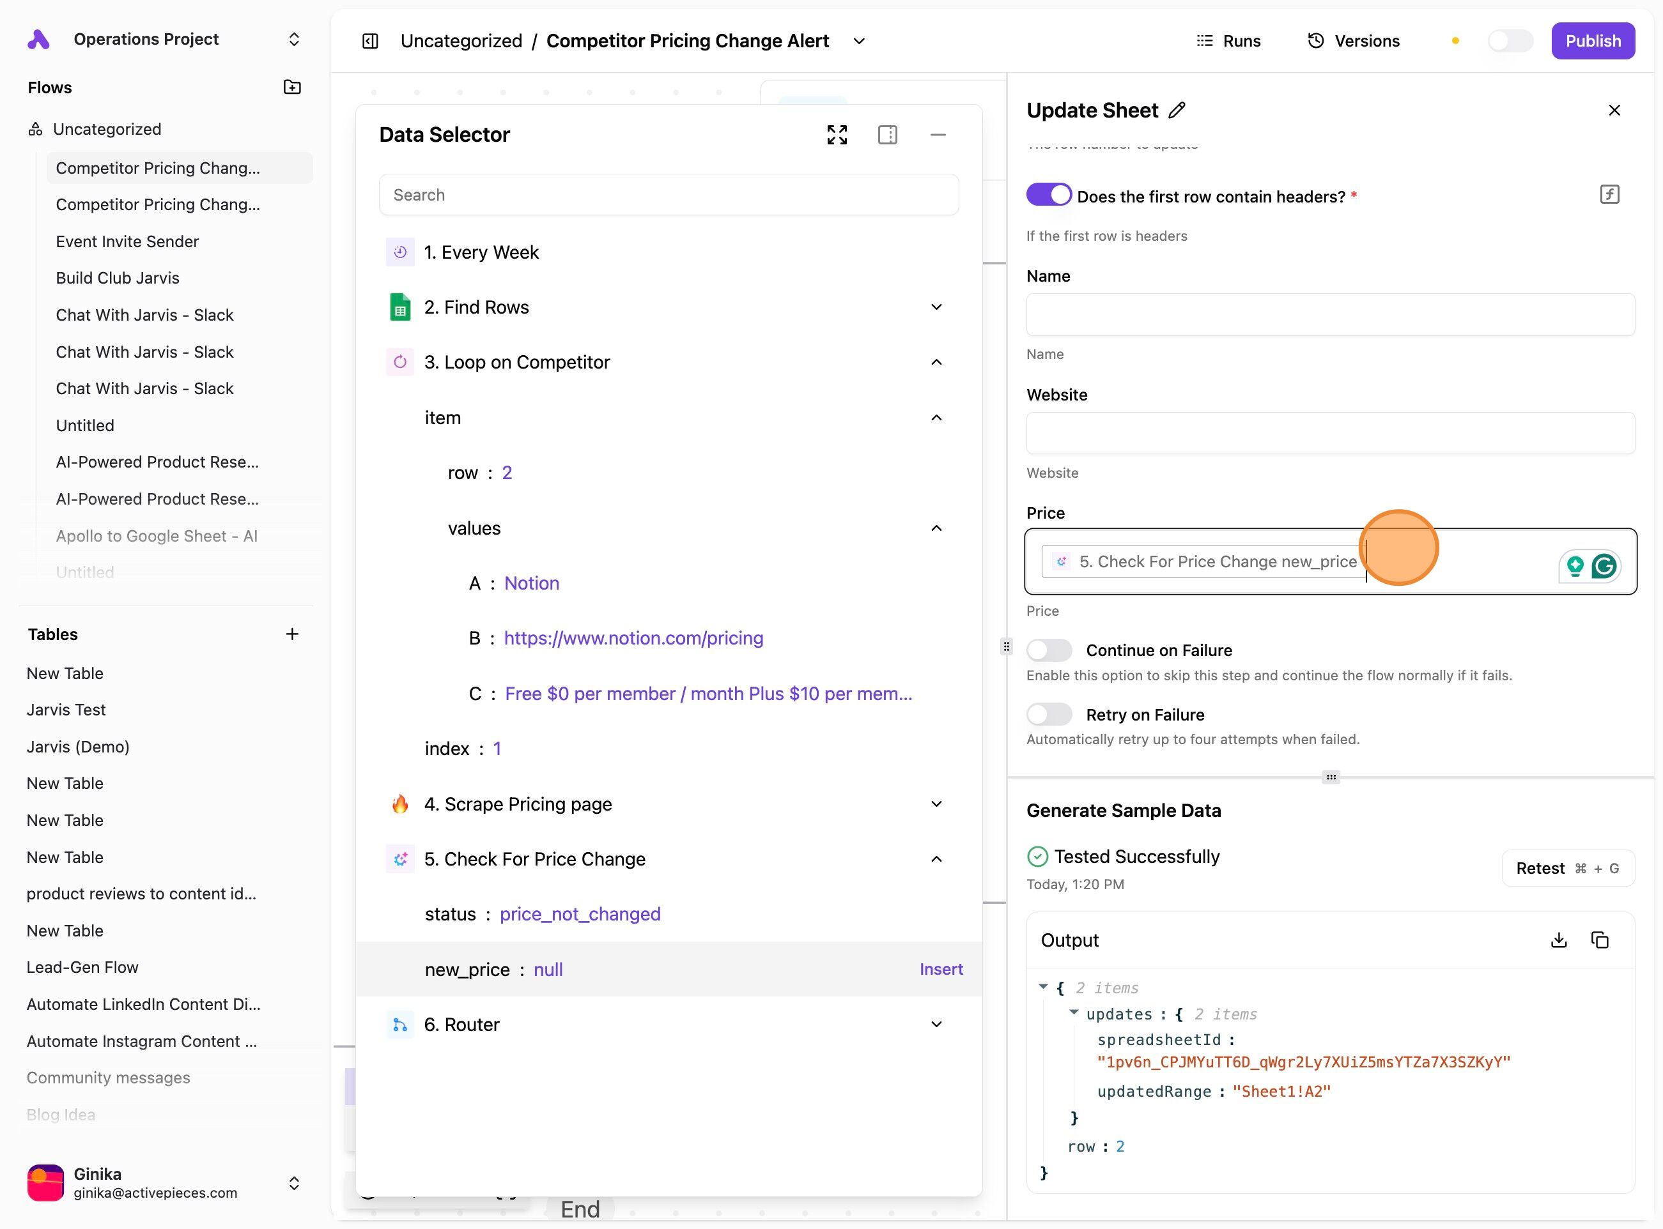
Task: Click the Publish button
Action: (x=1592, y=41)
